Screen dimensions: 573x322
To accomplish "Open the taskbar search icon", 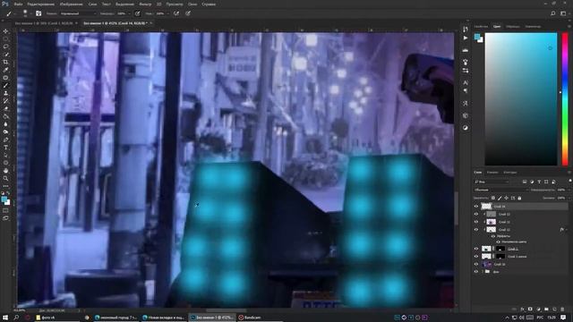I will pyautogui.click(x=16, y=318).
